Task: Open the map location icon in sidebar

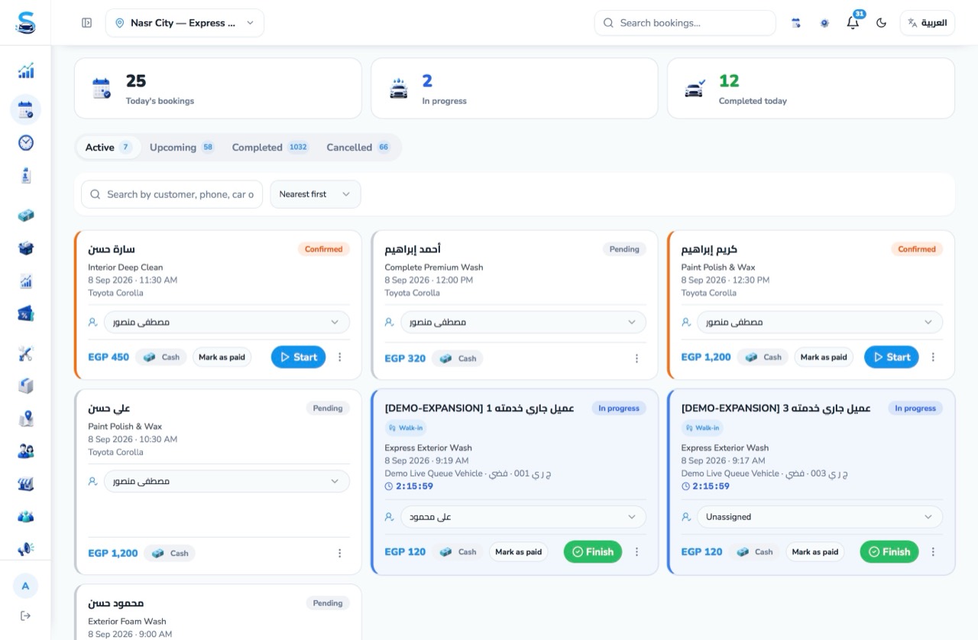Action: point(26,418)
